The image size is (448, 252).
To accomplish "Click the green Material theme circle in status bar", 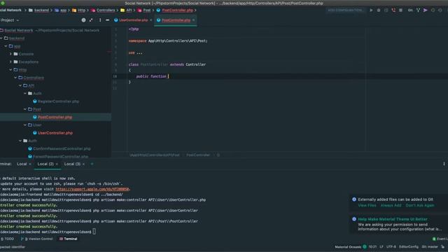I will tap(365, 247).
